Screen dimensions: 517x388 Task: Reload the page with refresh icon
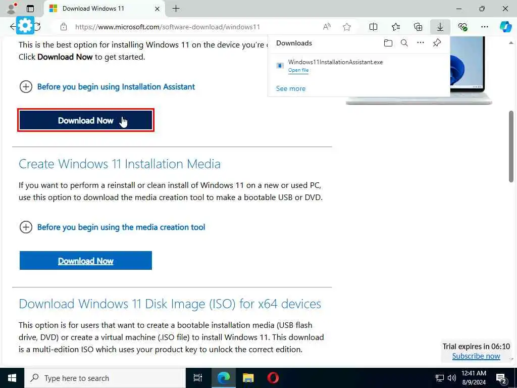coord(37,27)
